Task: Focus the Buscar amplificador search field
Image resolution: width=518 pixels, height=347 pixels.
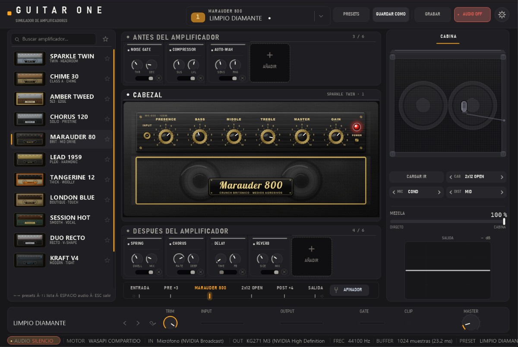Action: pyautogui.click(x=54, y=39)
